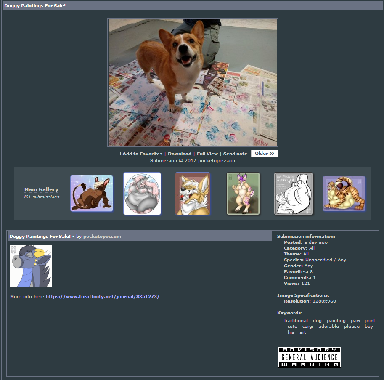Open the striped tiger gallery thumbnail

point(344,194)
